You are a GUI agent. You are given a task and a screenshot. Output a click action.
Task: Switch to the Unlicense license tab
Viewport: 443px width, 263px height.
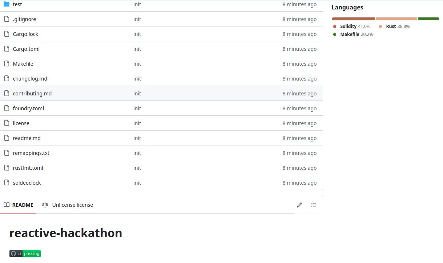(68, 205)
